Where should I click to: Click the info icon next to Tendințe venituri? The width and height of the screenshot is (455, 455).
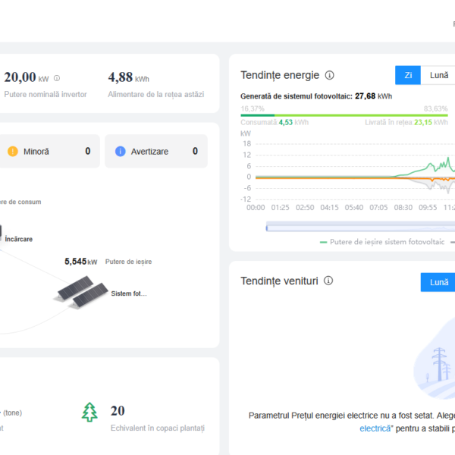pyautogui.click(x=328, y=281)
